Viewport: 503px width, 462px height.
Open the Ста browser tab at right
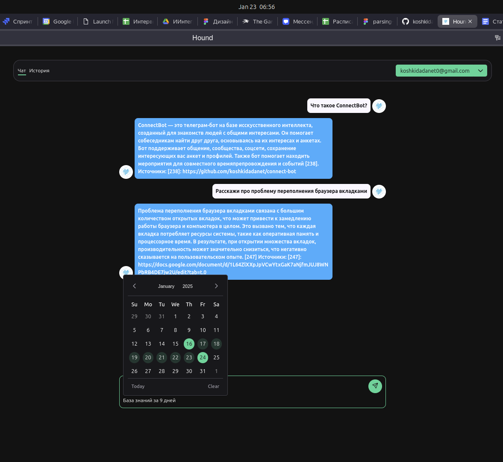coord(492,21)
